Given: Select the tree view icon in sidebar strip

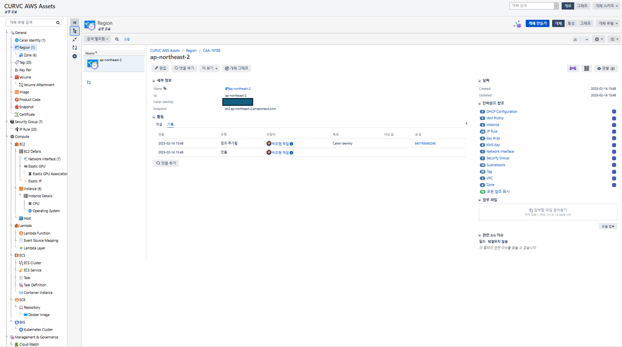Looking at the screenshot, I should [75, 31].
